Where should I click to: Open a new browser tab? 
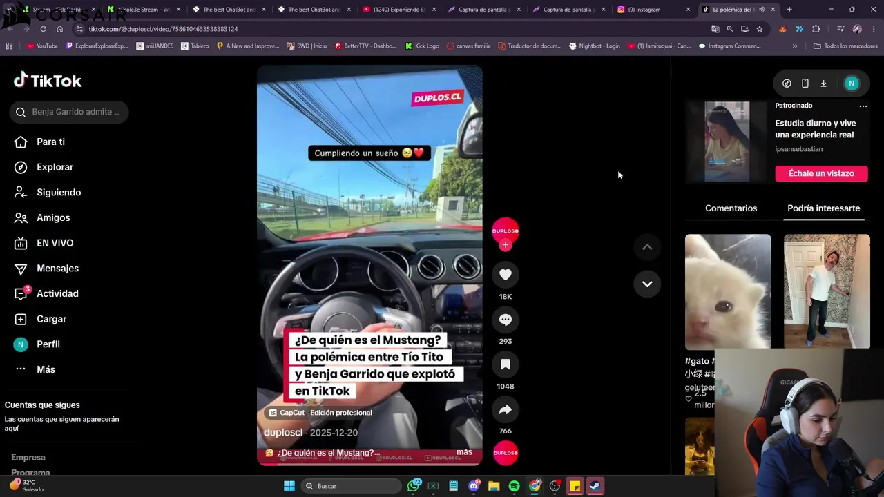[789, 10]
